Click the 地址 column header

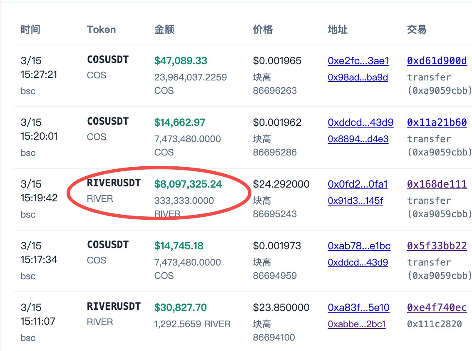tap(338, 30)
